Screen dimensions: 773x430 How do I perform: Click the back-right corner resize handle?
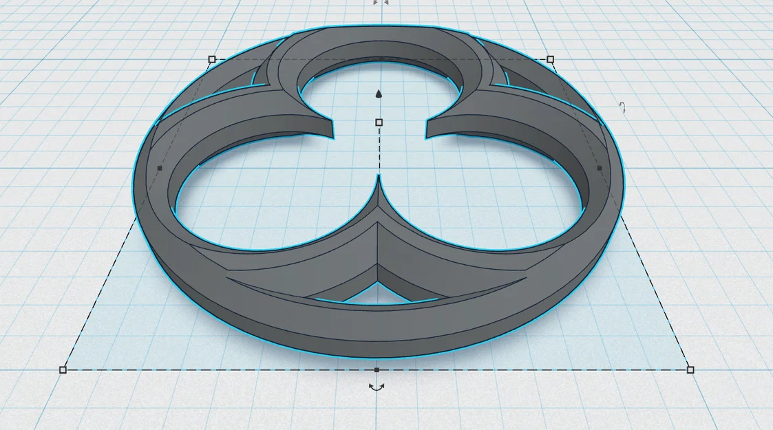point(551,60)
